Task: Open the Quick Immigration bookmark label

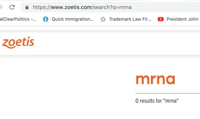Action: tap(73, 19)
